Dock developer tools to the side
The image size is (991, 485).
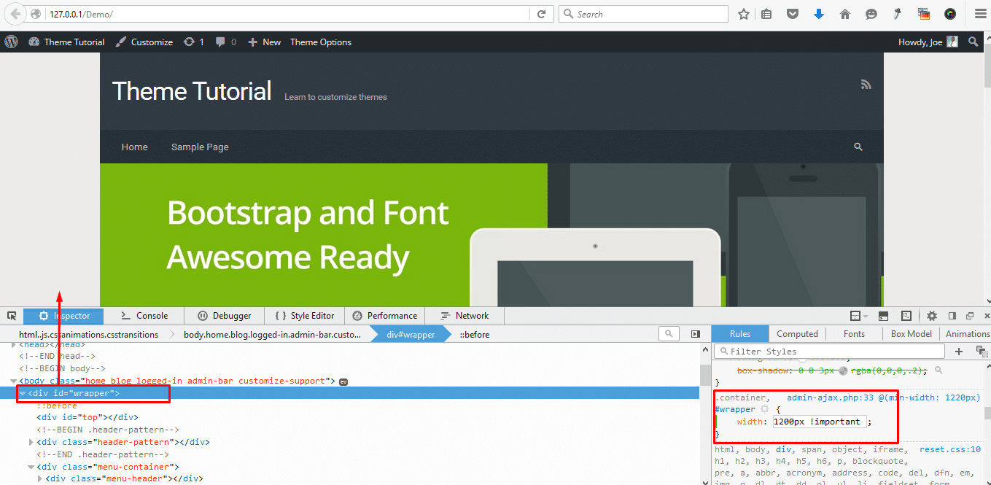click(952, 316)
